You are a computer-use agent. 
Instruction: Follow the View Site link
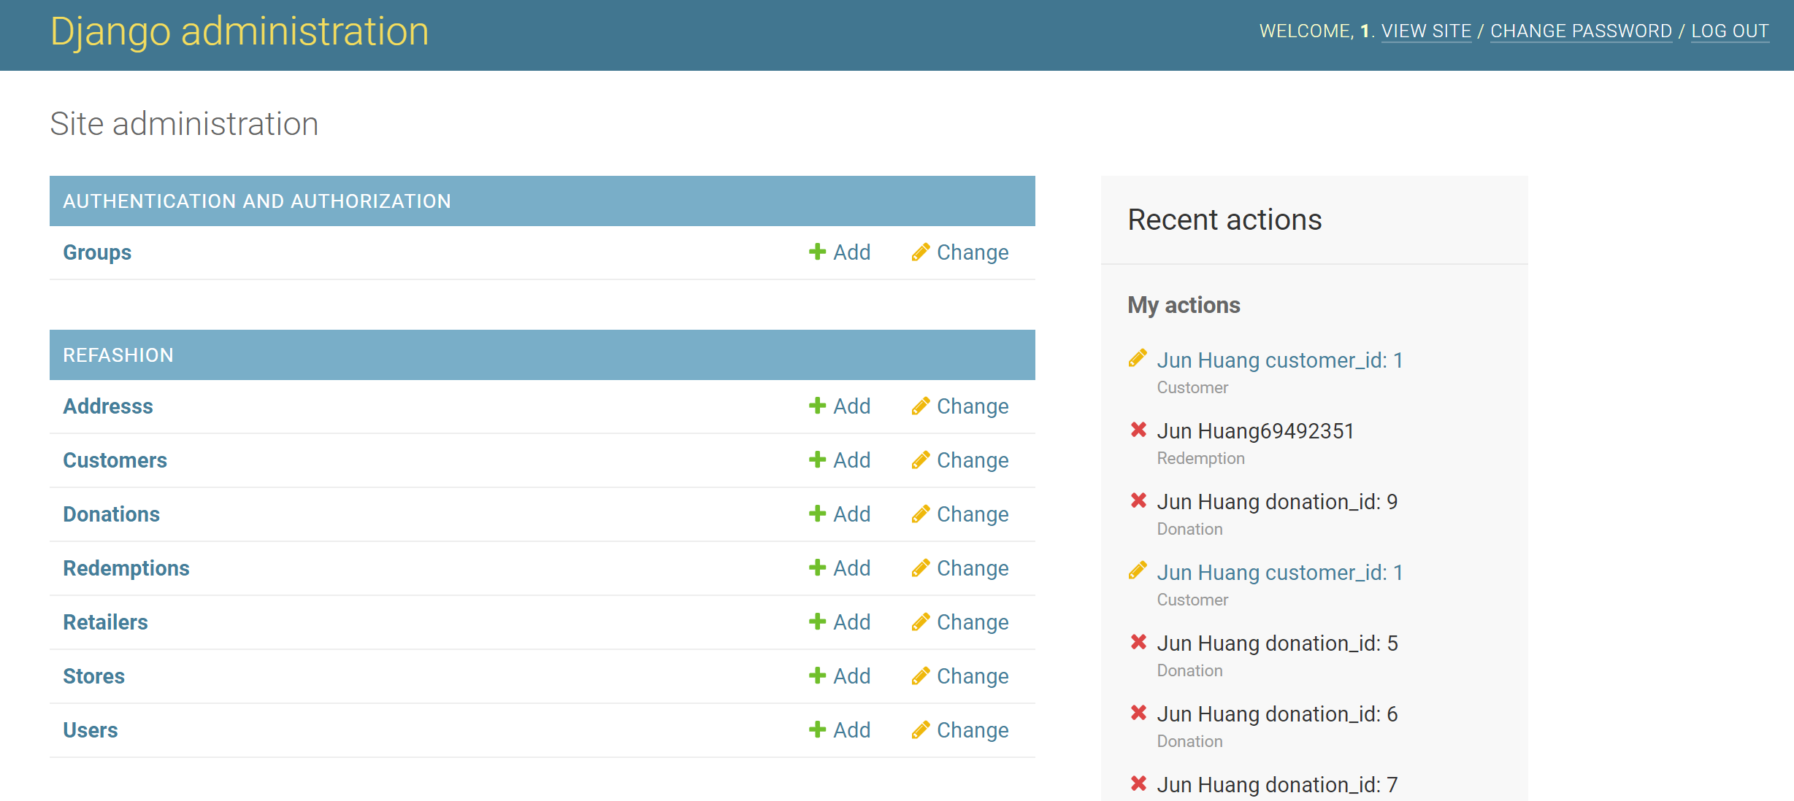click(x=1425, y=31)
